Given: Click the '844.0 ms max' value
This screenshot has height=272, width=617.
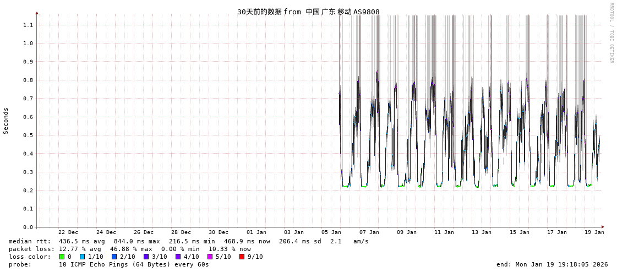Looking at the screenshot, I should pyautogui.click(x=136, y=241).
